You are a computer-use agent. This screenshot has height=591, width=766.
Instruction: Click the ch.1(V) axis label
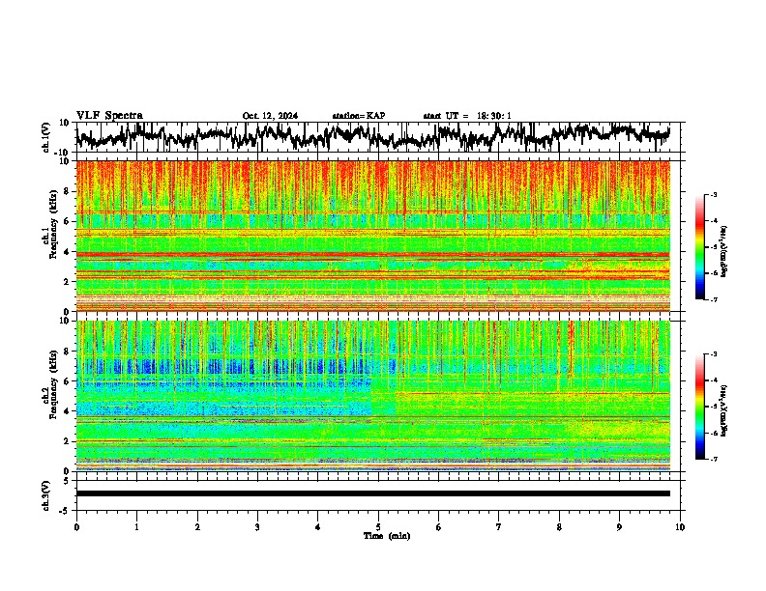coord(45,137)
